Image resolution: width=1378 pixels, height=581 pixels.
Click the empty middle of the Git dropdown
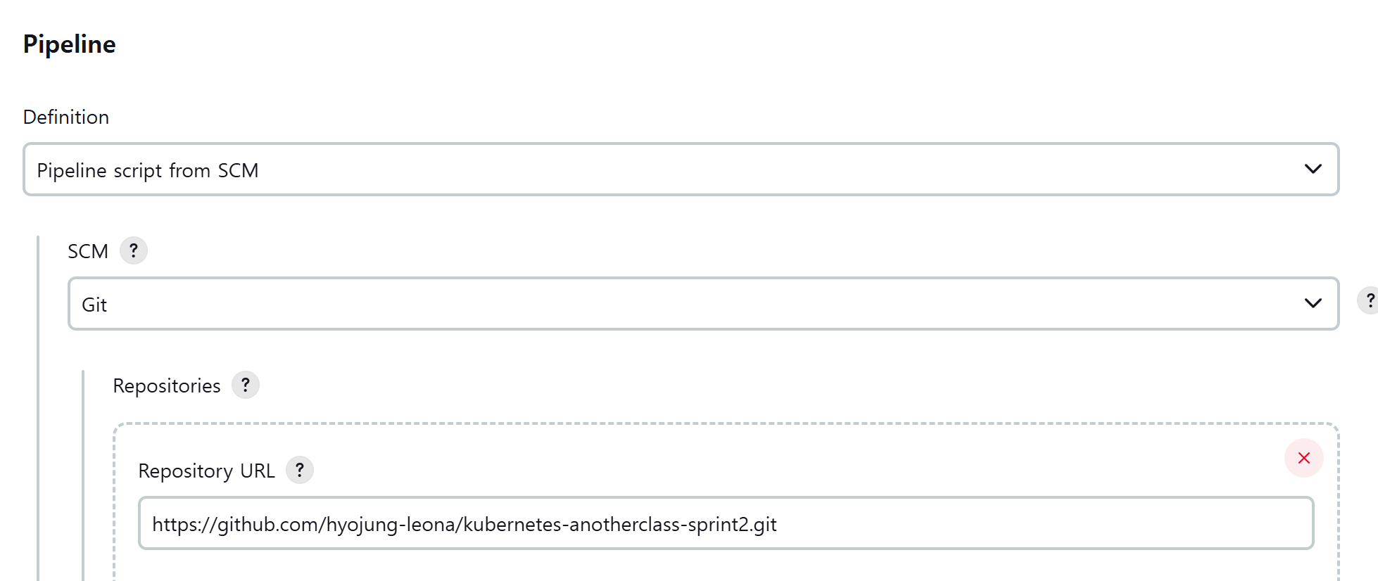tap(704, 305)
